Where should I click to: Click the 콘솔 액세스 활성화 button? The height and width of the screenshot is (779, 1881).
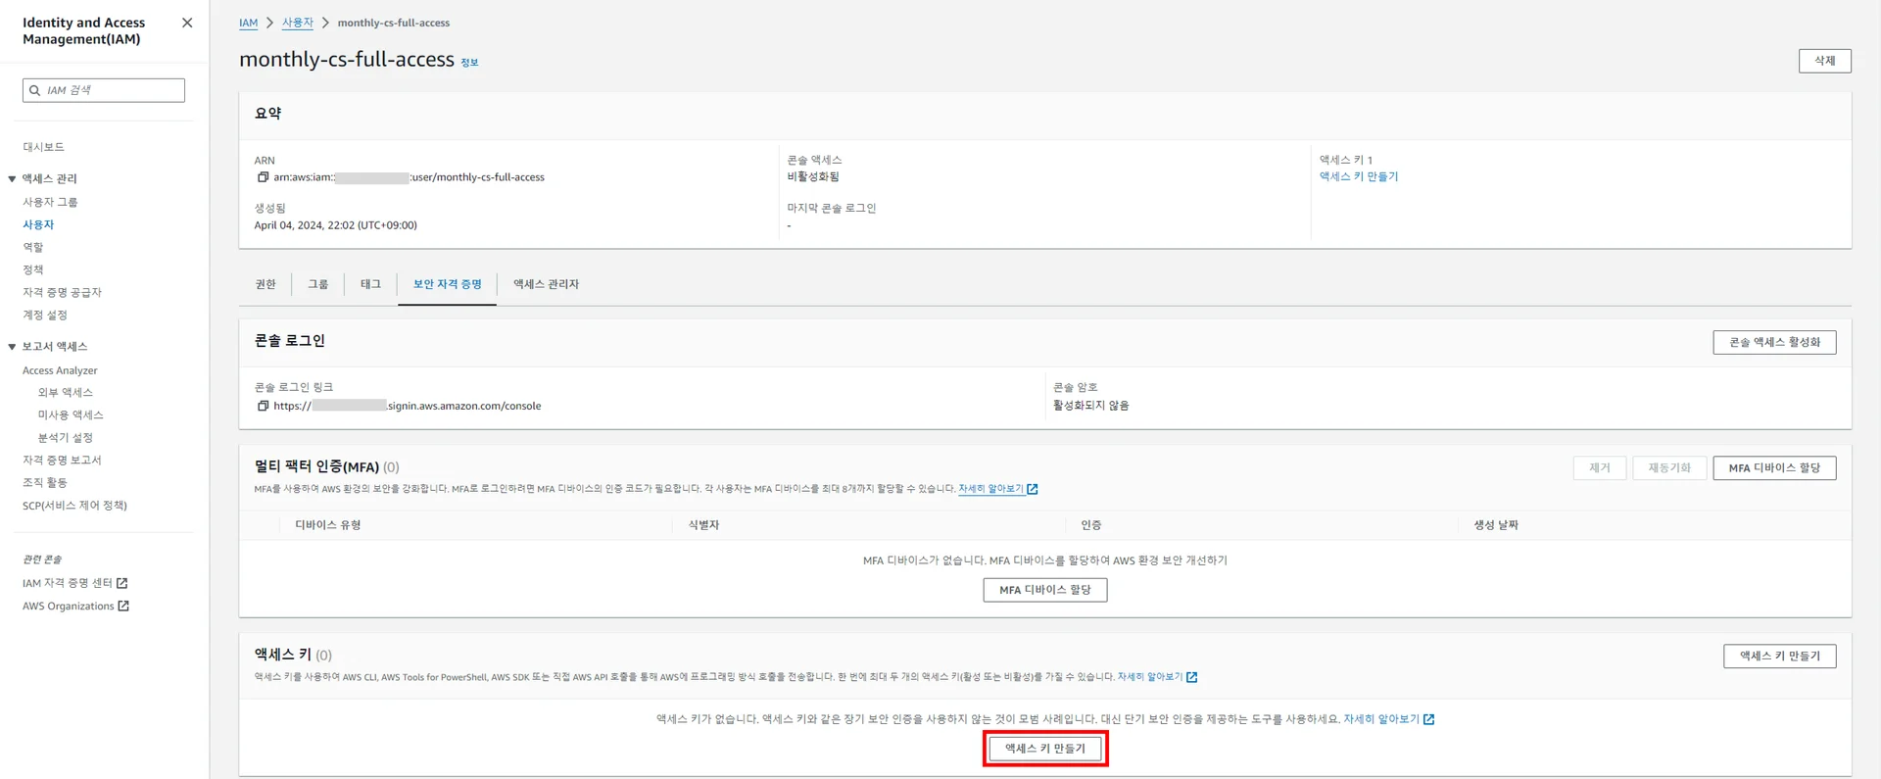tap(1773, 342)
